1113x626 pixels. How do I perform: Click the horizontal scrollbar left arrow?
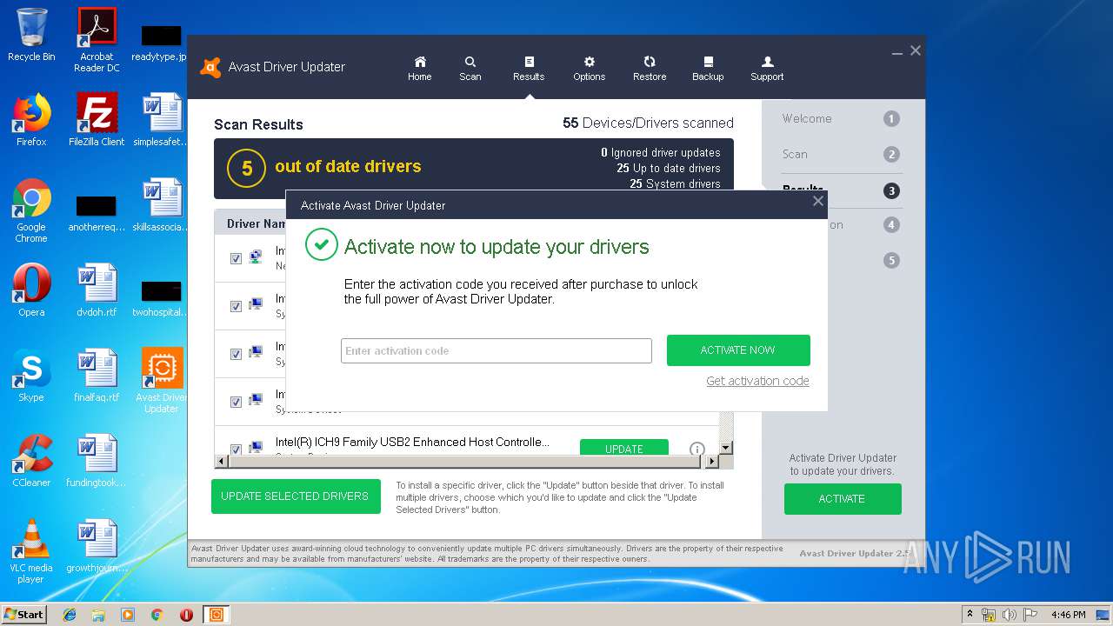[221, 462]
